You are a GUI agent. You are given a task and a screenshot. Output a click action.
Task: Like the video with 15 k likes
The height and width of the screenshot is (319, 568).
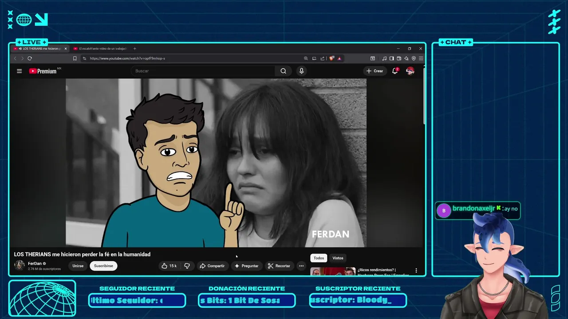[169, 266]
